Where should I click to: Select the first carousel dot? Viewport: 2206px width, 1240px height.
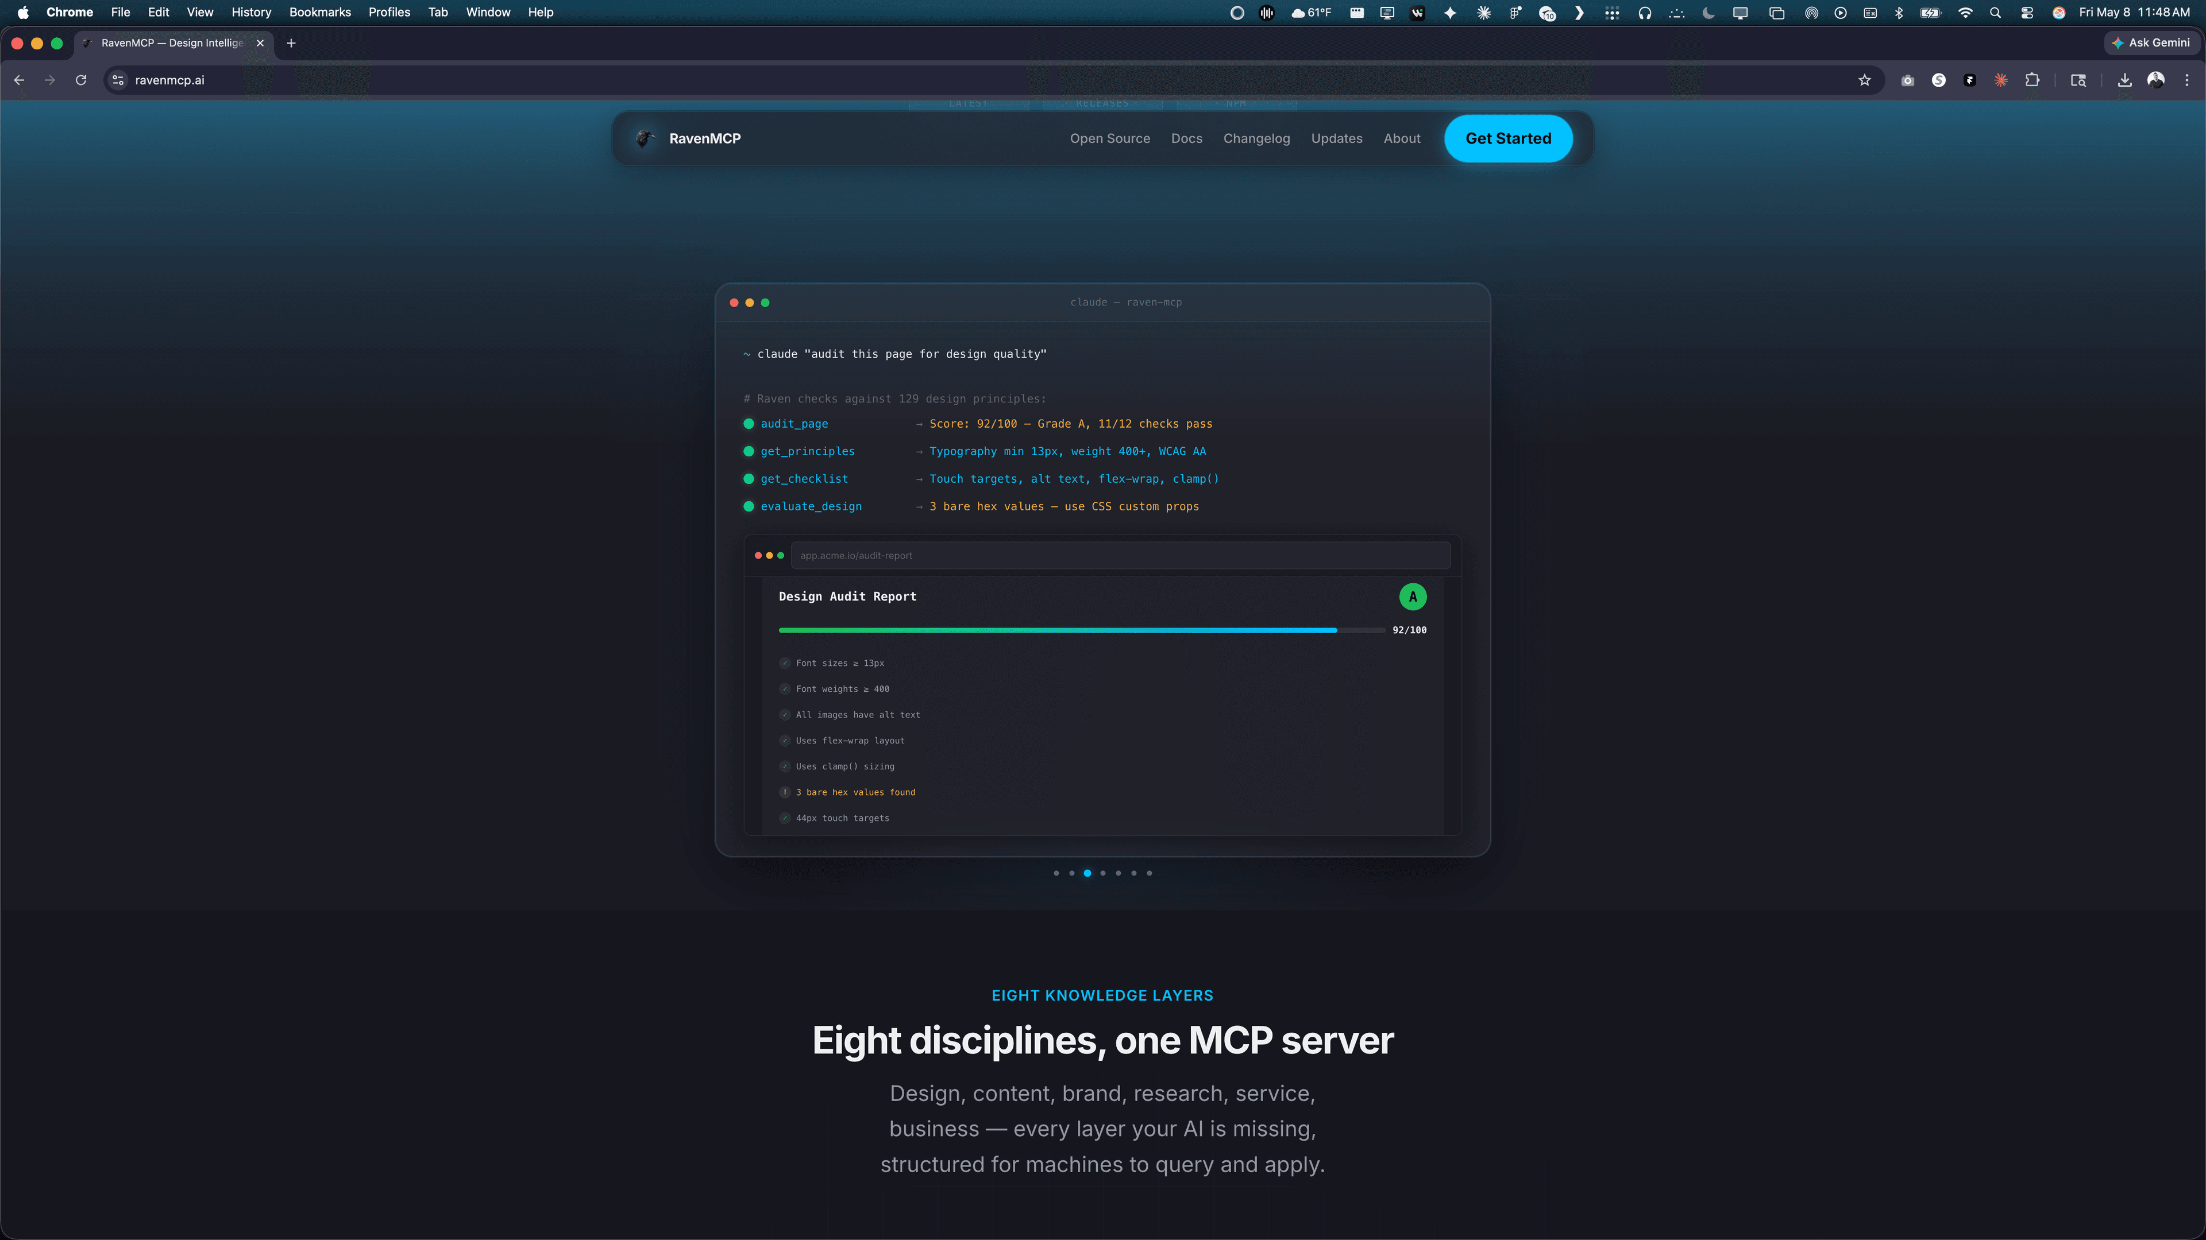tap(1056, 873)
